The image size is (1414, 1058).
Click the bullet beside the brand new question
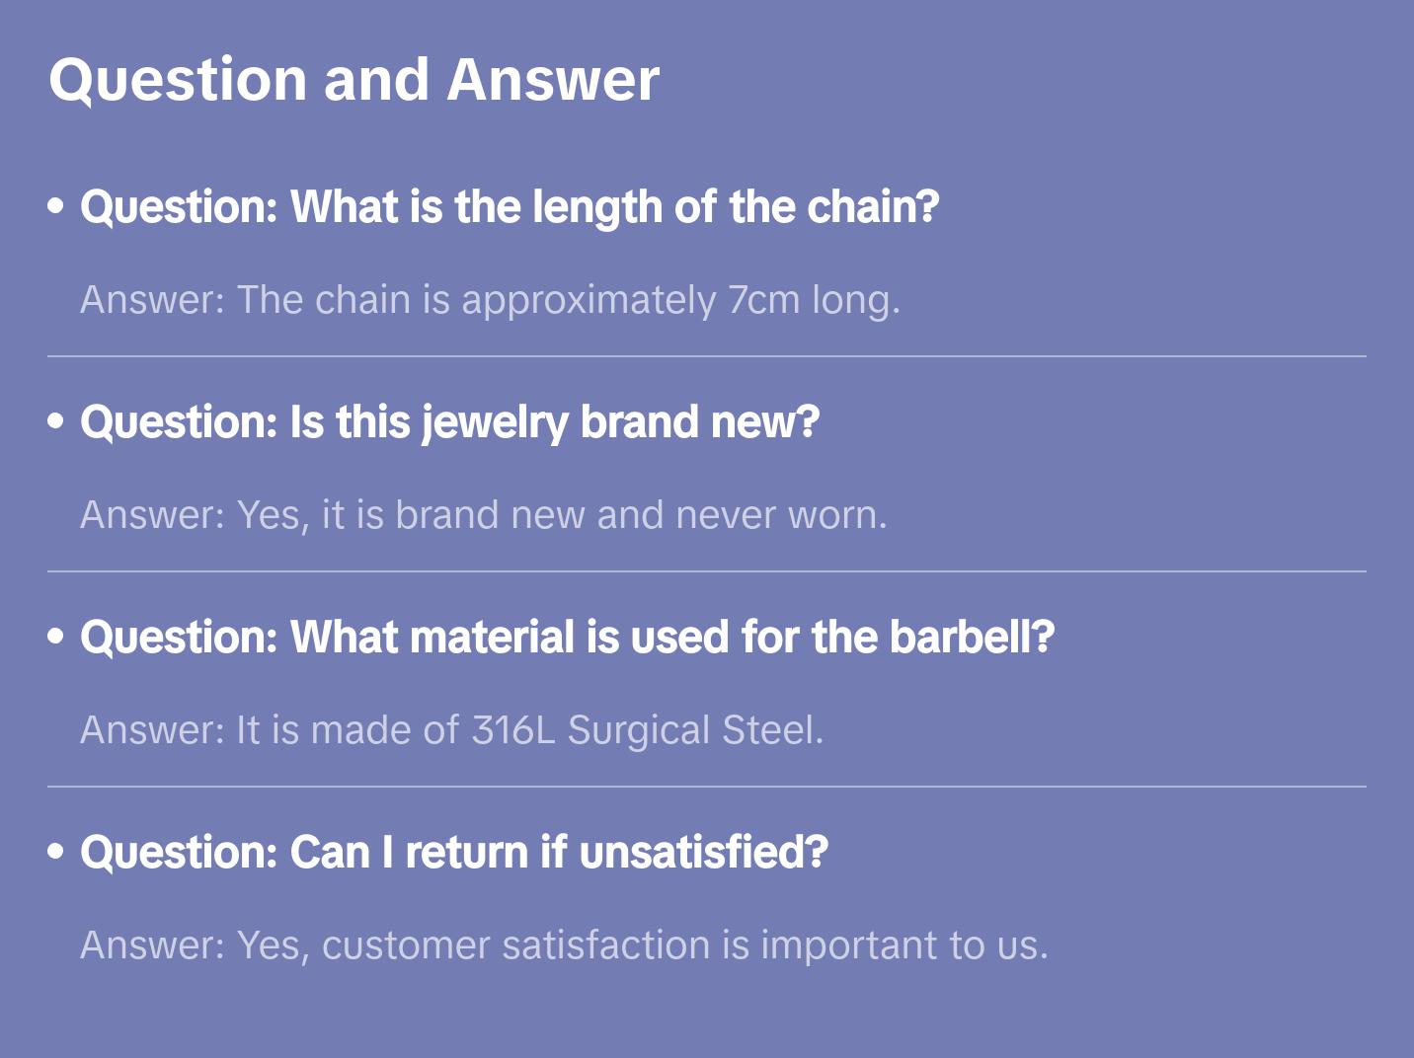(56, 421)
